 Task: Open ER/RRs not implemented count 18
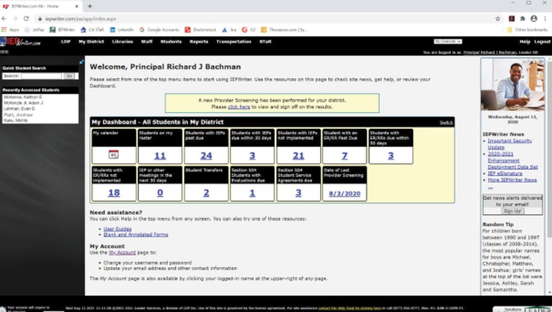114,193
